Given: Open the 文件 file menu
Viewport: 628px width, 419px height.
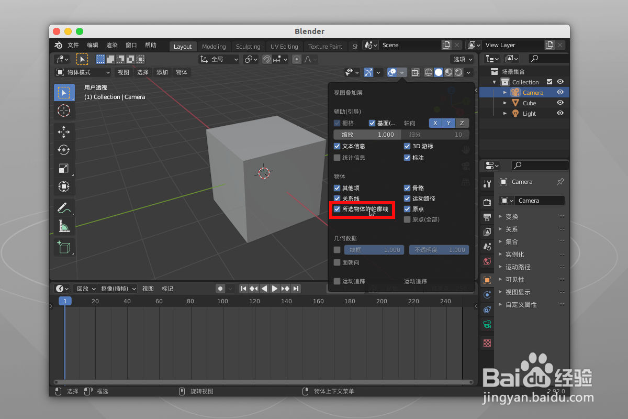Looking at the screenshot, I should coord(73,46).
